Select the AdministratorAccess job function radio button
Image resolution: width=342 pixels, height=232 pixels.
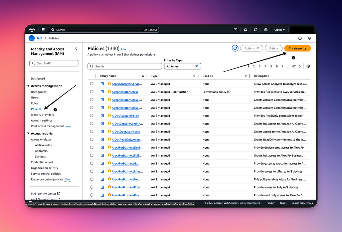pos(92,91)
